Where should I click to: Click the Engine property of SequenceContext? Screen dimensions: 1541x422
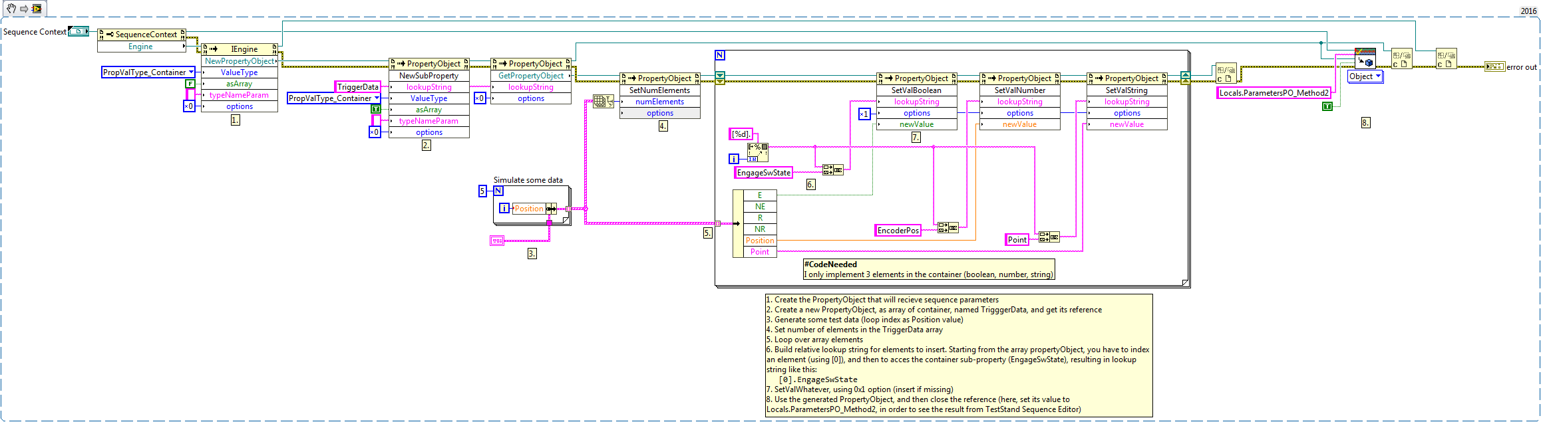click(x=140, y=47)
